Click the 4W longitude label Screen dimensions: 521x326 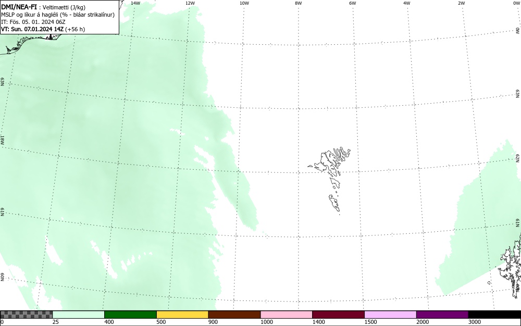(x=407, y=3)
